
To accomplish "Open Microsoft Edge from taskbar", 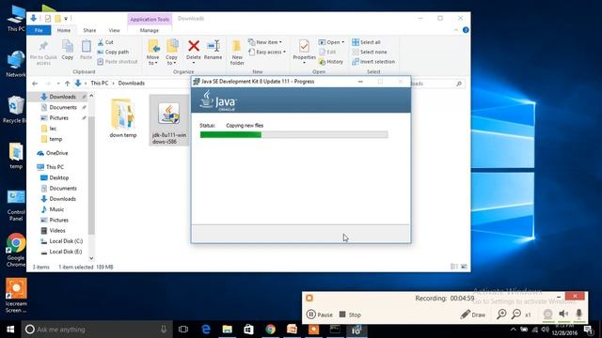I will click(x=206, y=330).
